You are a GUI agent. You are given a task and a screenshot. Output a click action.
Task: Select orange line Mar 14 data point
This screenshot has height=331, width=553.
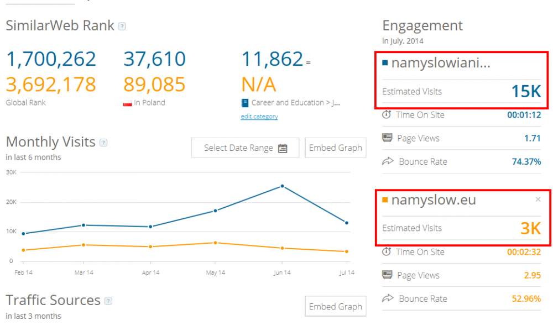pos(84,245)
